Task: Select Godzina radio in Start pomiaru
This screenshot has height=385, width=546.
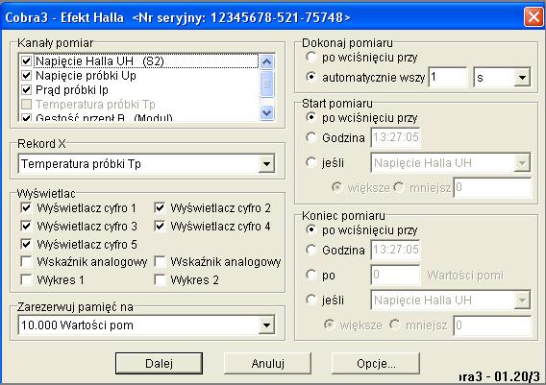Action: click(x=310, y=137)
